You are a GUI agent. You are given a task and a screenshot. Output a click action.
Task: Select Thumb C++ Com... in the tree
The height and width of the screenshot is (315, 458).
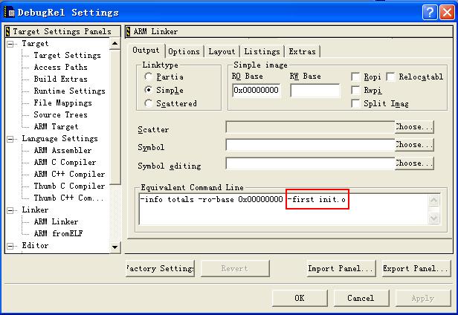[x=68, y=198]
